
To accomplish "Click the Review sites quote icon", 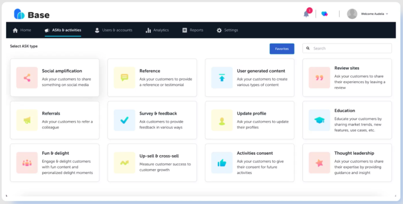I will (319, 78).
